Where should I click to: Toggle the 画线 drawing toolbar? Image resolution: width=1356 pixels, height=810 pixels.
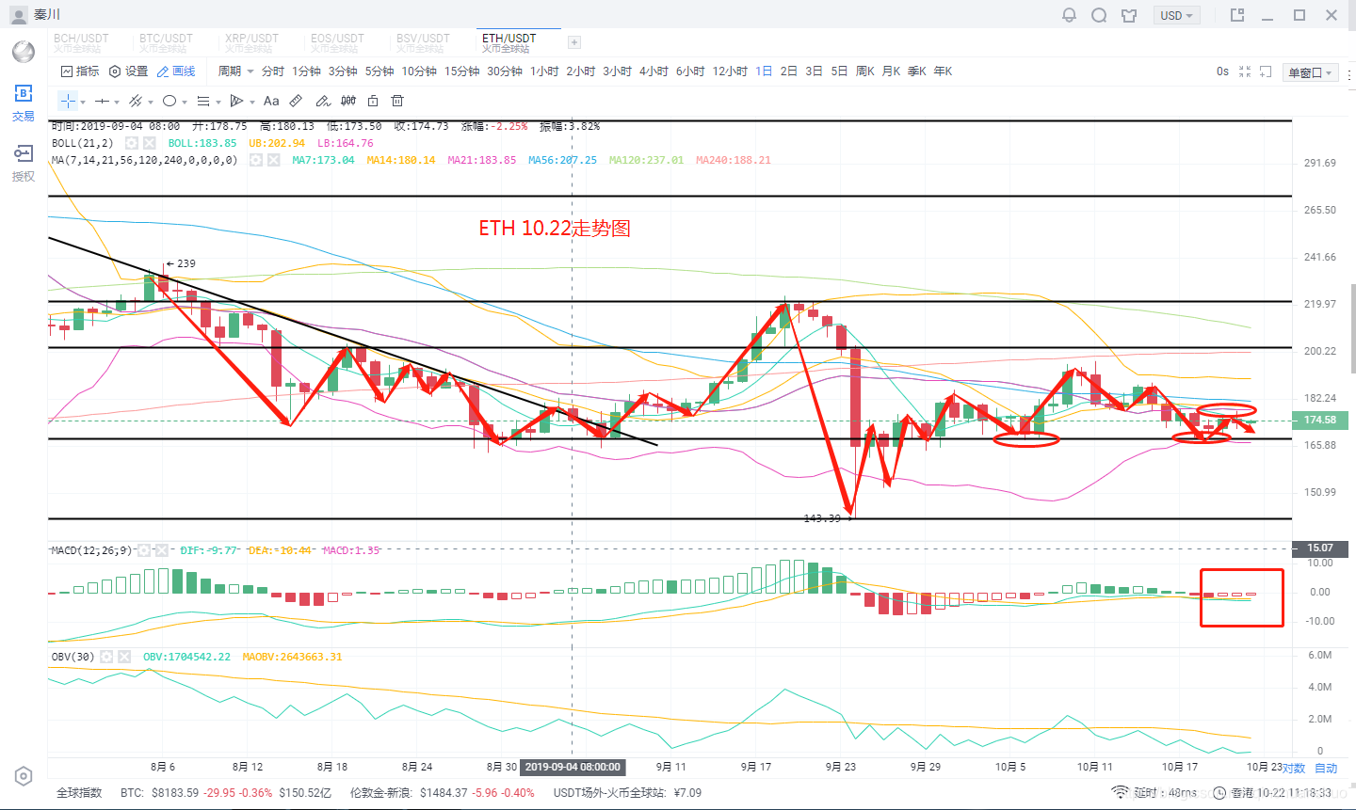[x=176, y=71]
